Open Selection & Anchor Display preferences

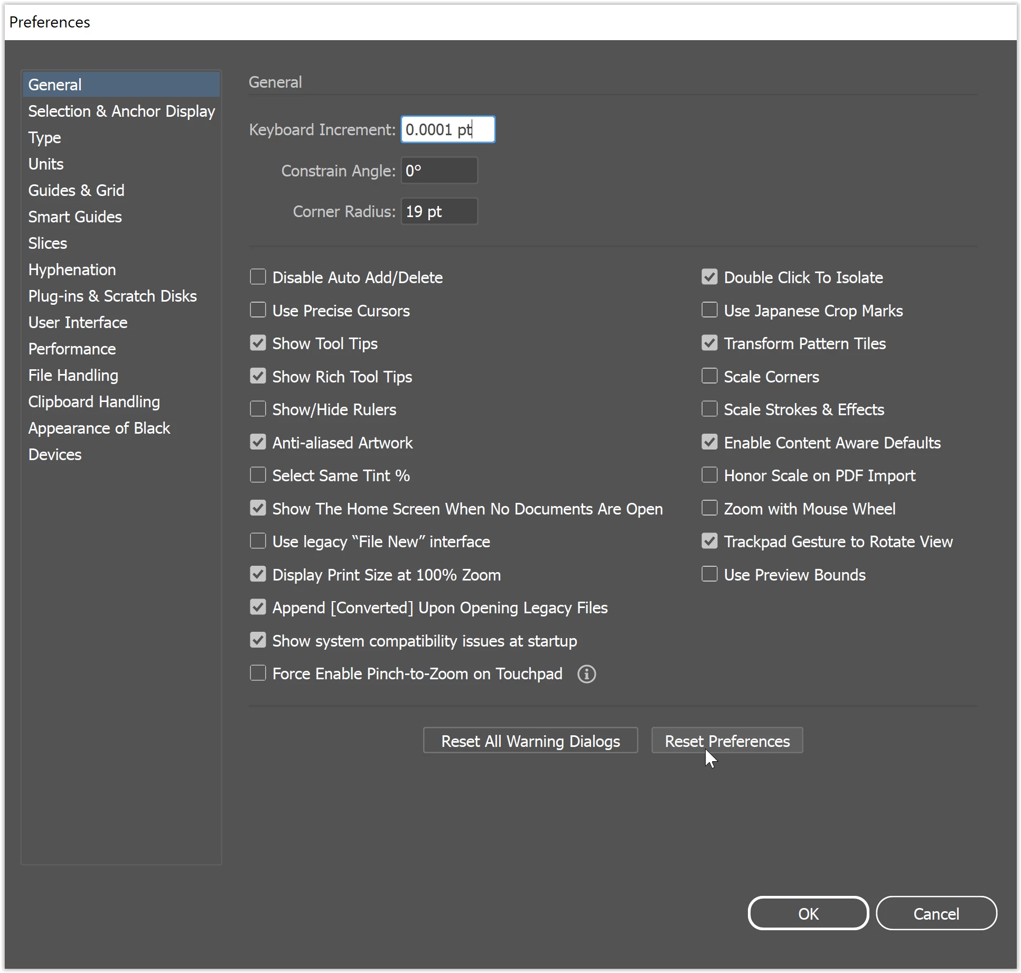coord(121,111)
